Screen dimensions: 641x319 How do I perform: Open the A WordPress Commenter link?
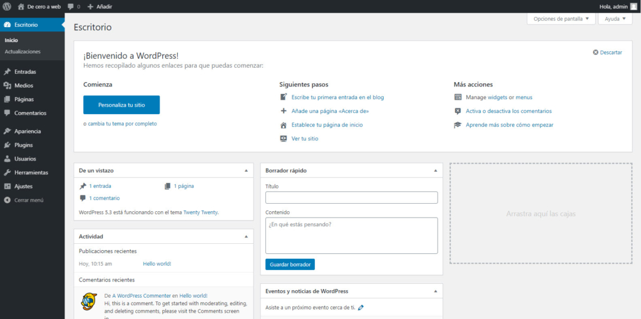pyautogui.click(x=141, y=296)
